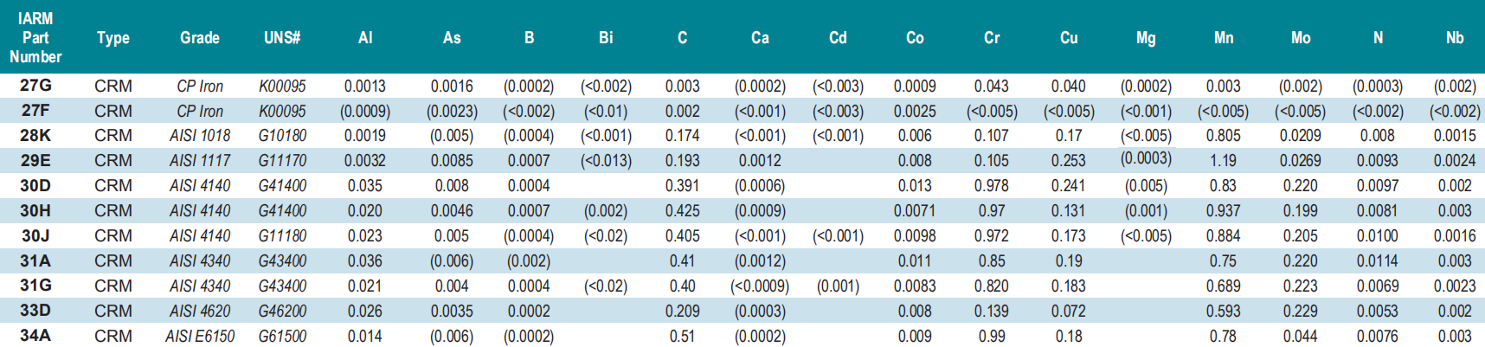Click part number 31G in first column

point(35,286)
